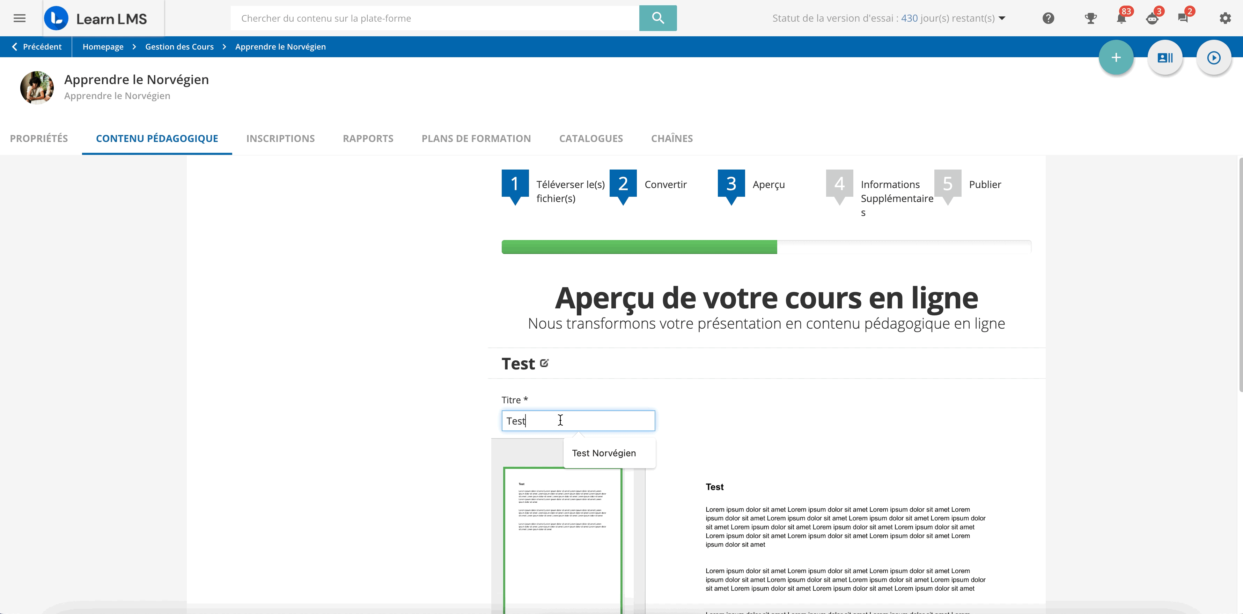This screenshot has height=614, width=1243.
Task: Open the enrollments contact-card icon
Action: coord(1165,57)
